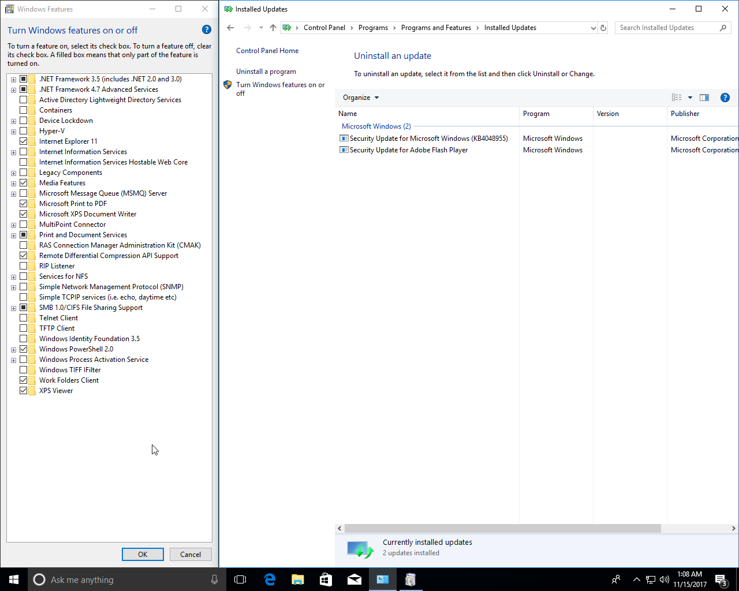The width and height of the screenshot is (739, 591).
Task: Open the Control Panel Home link
Action: (267, 51)
